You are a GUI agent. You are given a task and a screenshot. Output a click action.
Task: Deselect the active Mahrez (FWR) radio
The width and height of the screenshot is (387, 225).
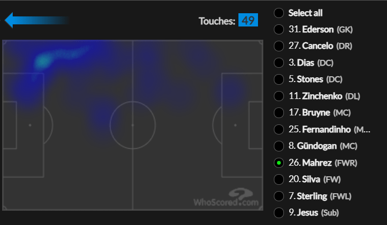coord(279,163)
